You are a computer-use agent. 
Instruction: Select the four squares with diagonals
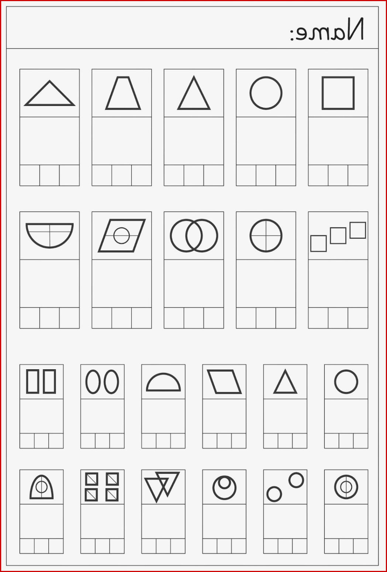102,487
